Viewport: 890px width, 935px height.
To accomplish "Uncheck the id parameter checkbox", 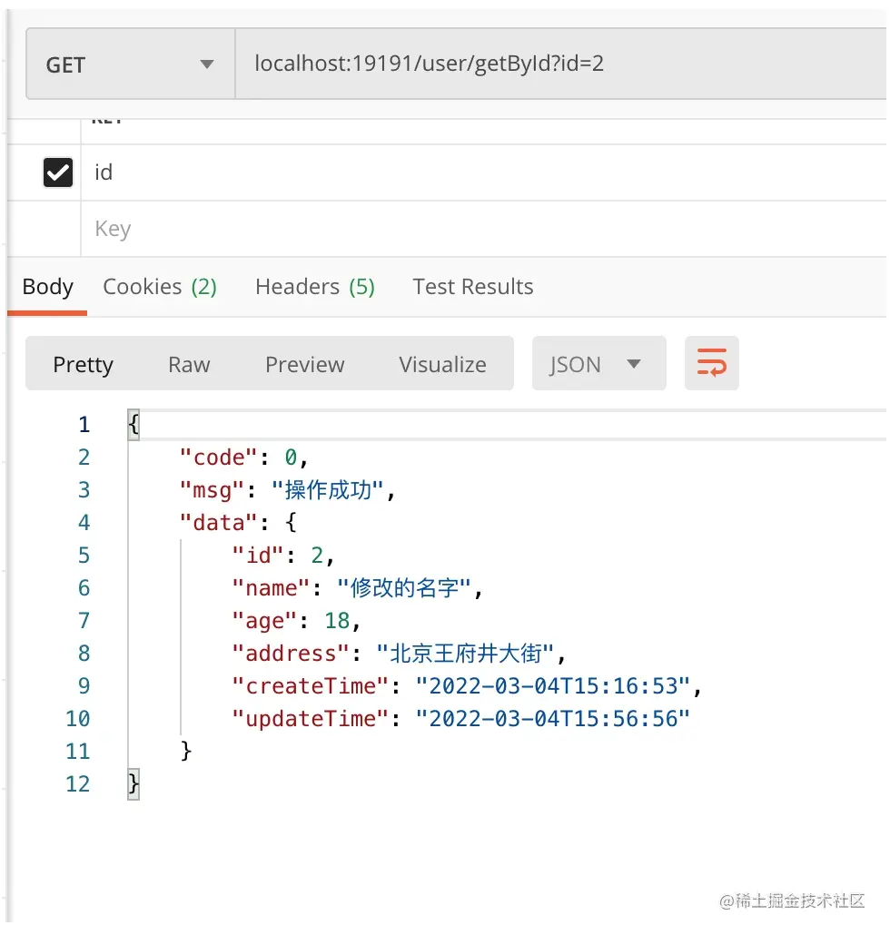I will point(57,172).
